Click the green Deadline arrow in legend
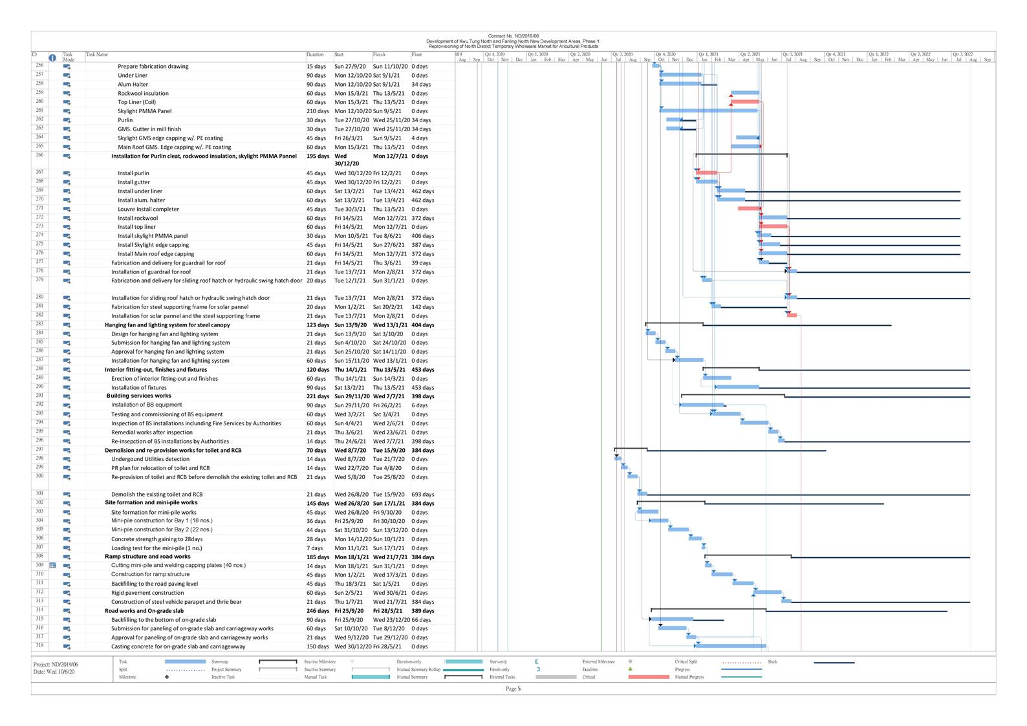This screenshot has height=726, width=1027. point(630,669)
